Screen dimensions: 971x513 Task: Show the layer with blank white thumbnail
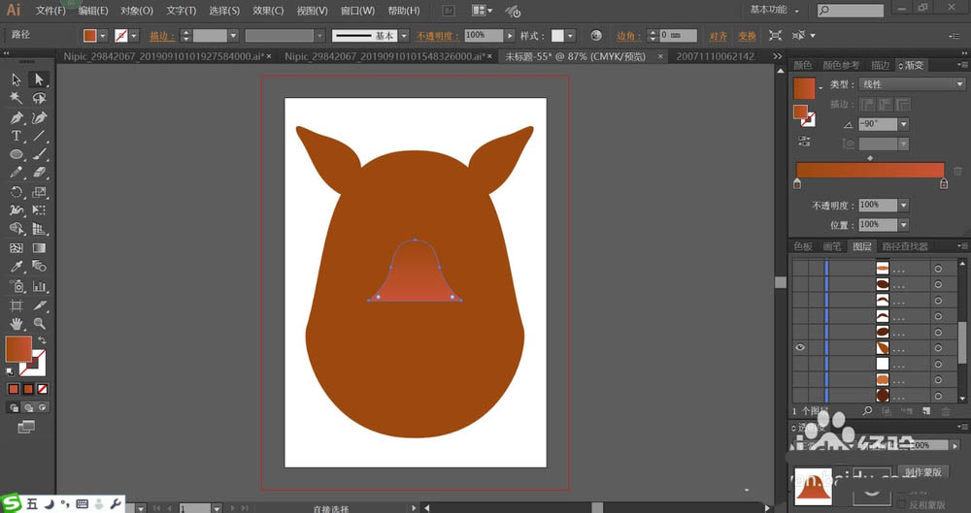pyautogui.click(x=800, y=364)
